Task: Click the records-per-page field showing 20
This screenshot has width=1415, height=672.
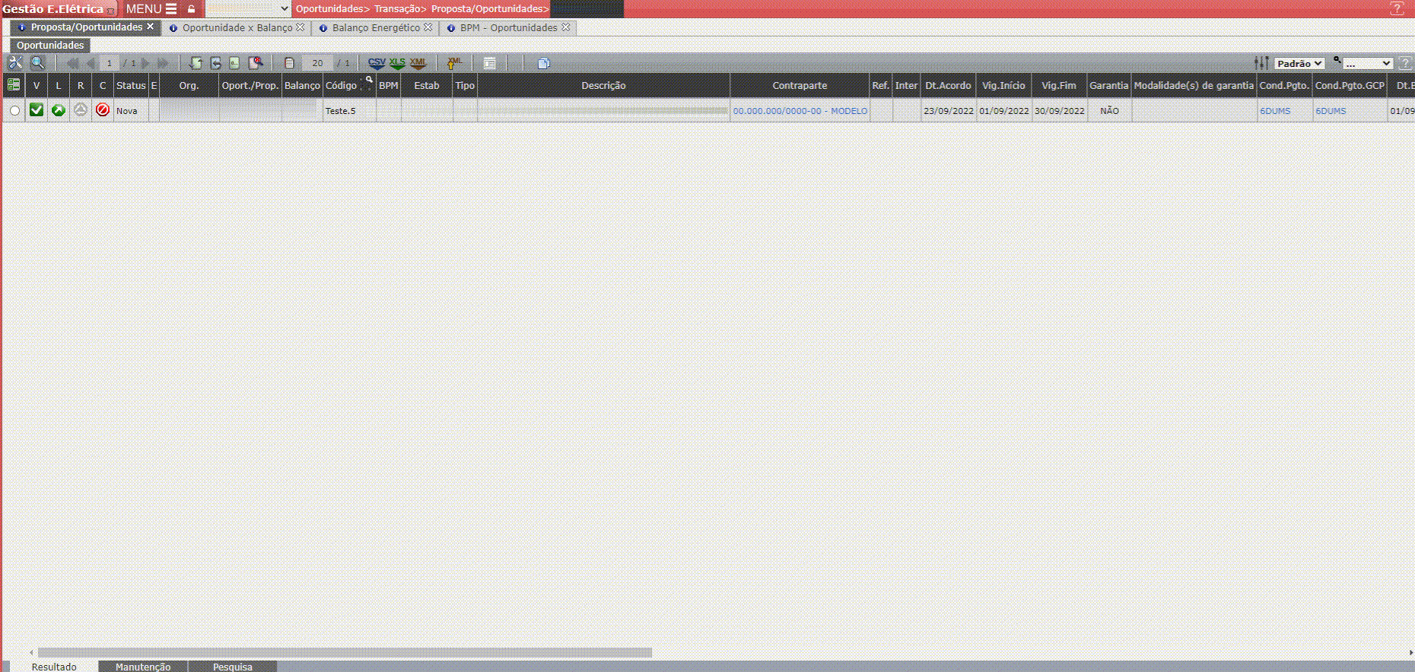Action: (317, 63)
